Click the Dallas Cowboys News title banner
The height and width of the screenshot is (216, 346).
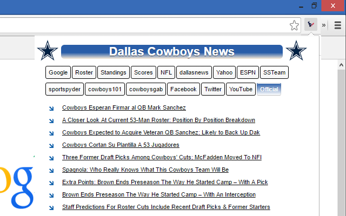point(172,52)
